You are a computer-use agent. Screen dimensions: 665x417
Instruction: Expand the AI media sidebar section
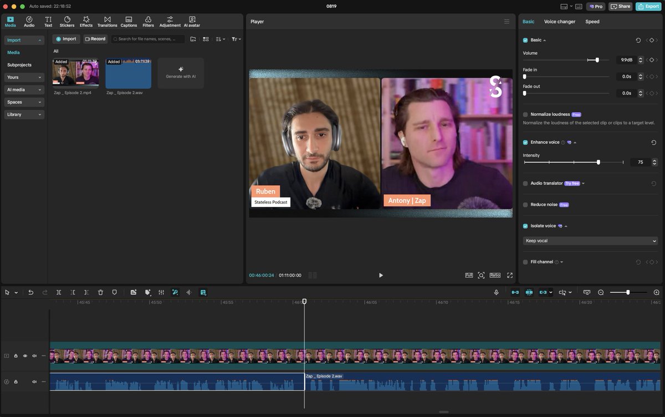[24, 90]
